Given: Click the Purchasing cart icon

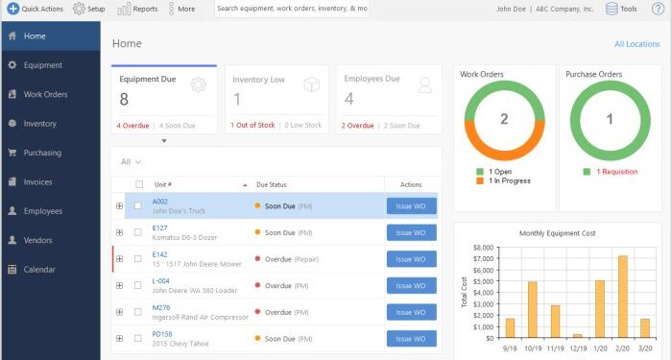Looking at the screenshot, I should 12,153.
